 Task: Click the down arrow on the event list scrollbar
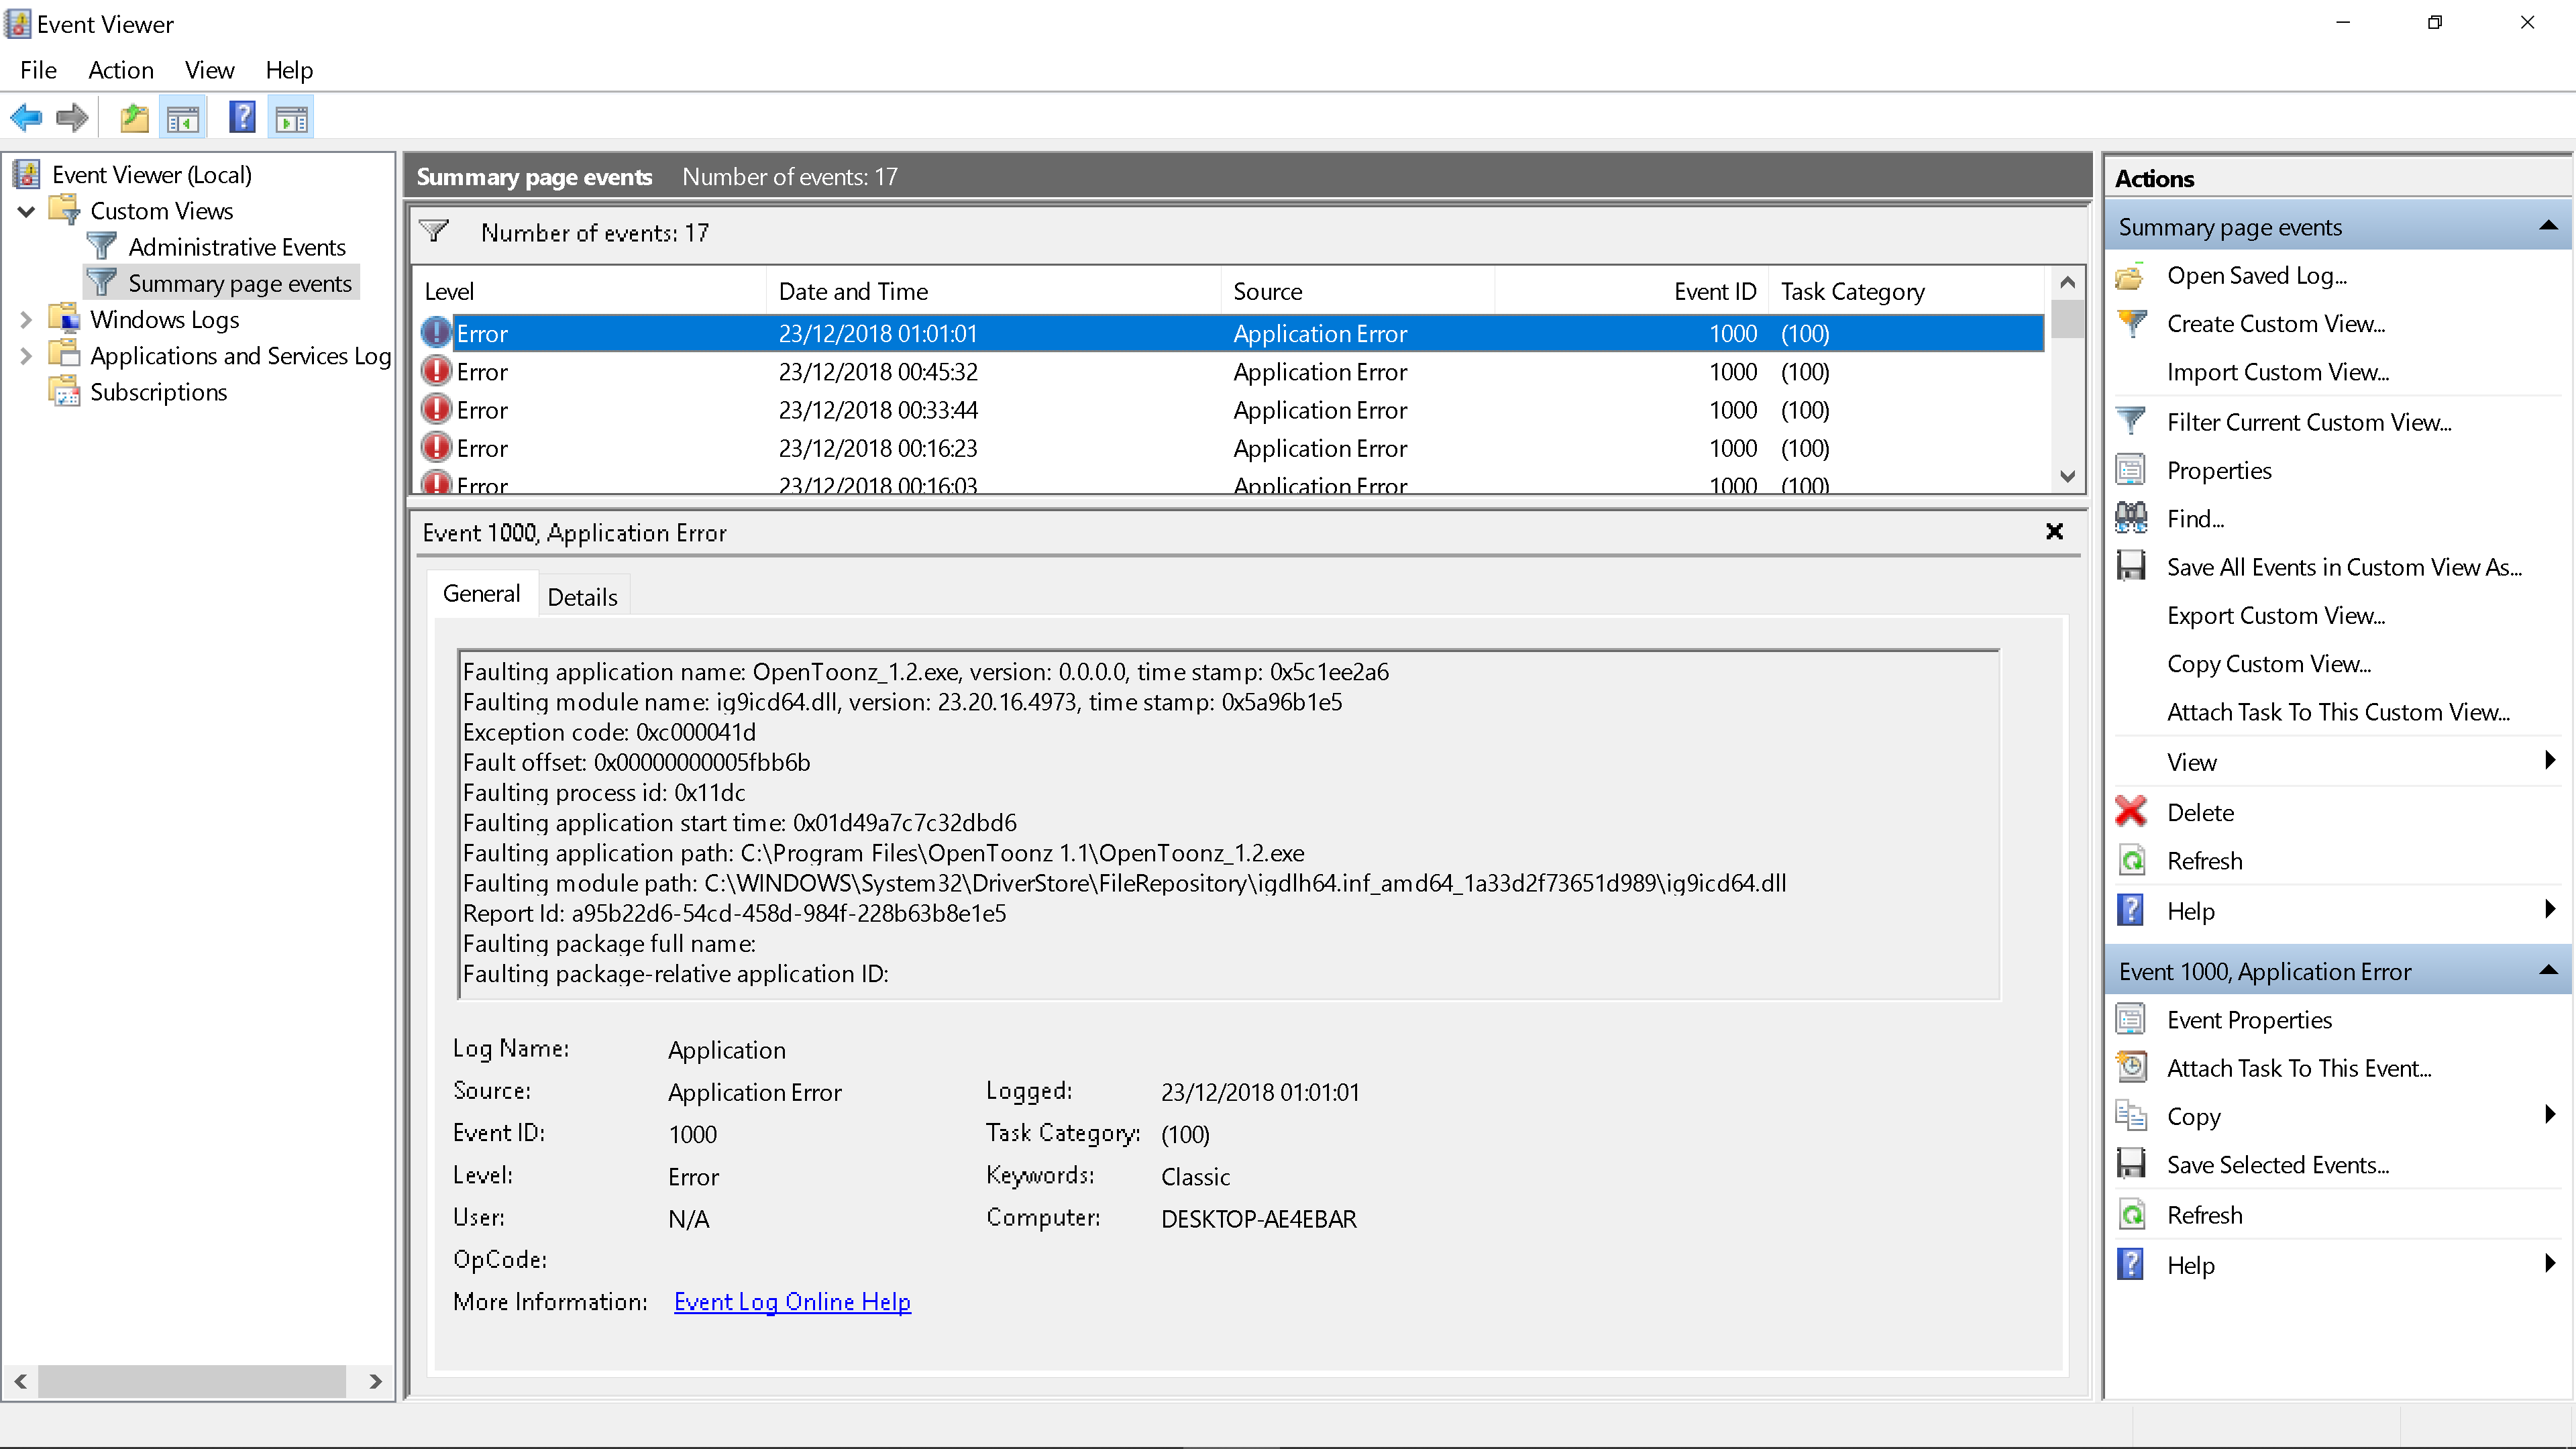pyautogui.click(x=2068, y=477)
